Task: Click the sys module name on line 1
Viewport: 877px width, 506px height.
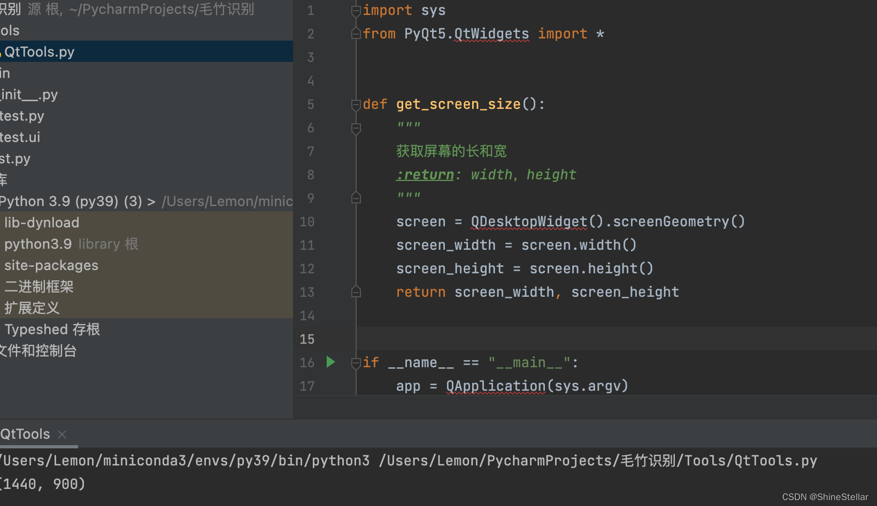Action: point(433,11)
